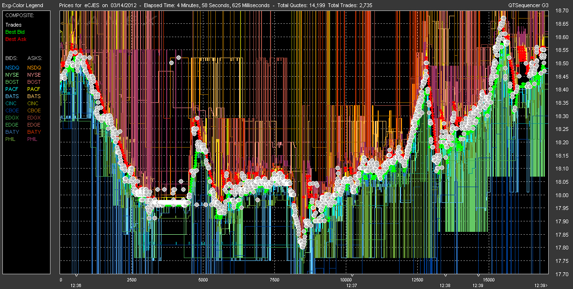Click the BIDS: column header

pyautogui.click(x=12, y=58)
